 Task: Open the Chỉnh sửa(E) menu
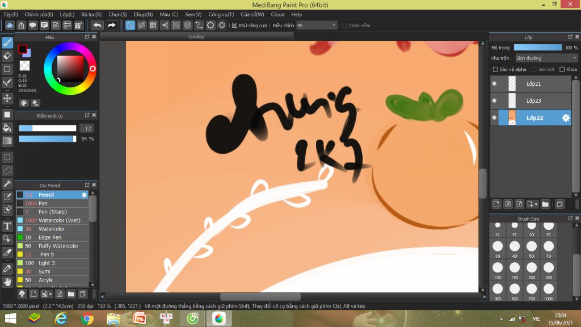coord(39,14)
